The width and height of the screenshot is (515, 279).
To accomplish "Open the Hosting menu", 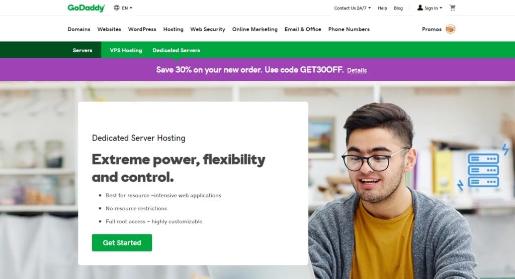I will pos(173,29).
